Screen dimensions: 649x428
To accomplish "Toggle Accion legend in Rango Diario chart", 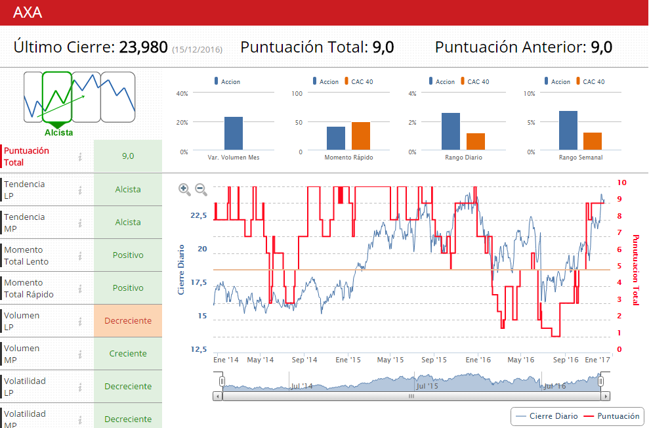I will point(442,81).
